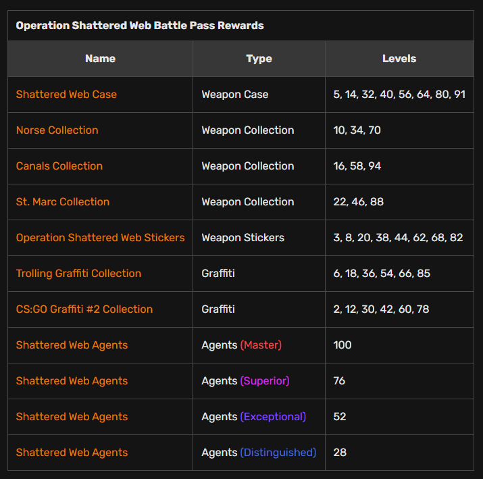Open Shattered Web Agents link in Distinguished row
The width and height of the screenshot is (483, 479).
[72, 452]
